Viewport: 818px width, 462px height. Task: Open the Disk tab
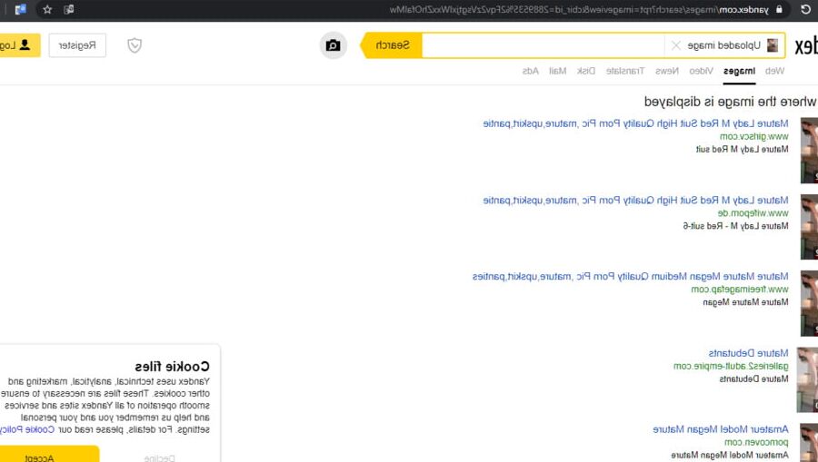tap(586, 71)
